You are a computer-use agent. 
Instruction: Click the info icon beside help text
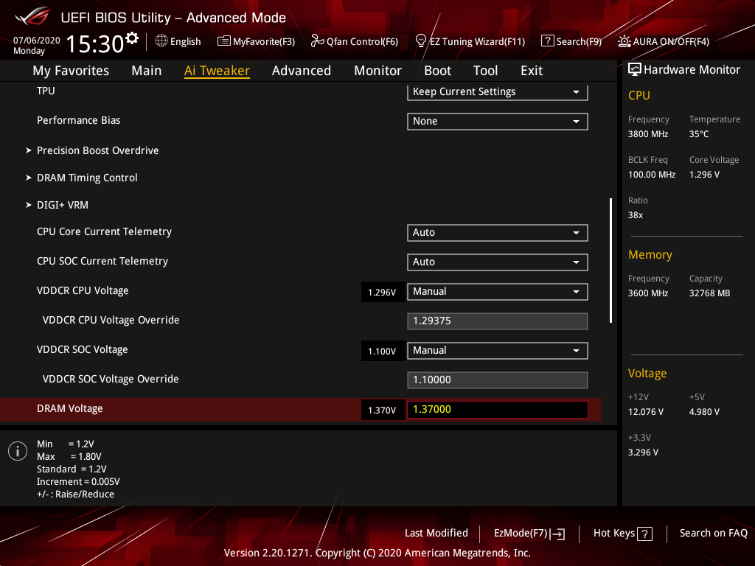click(x=18, y=451)
